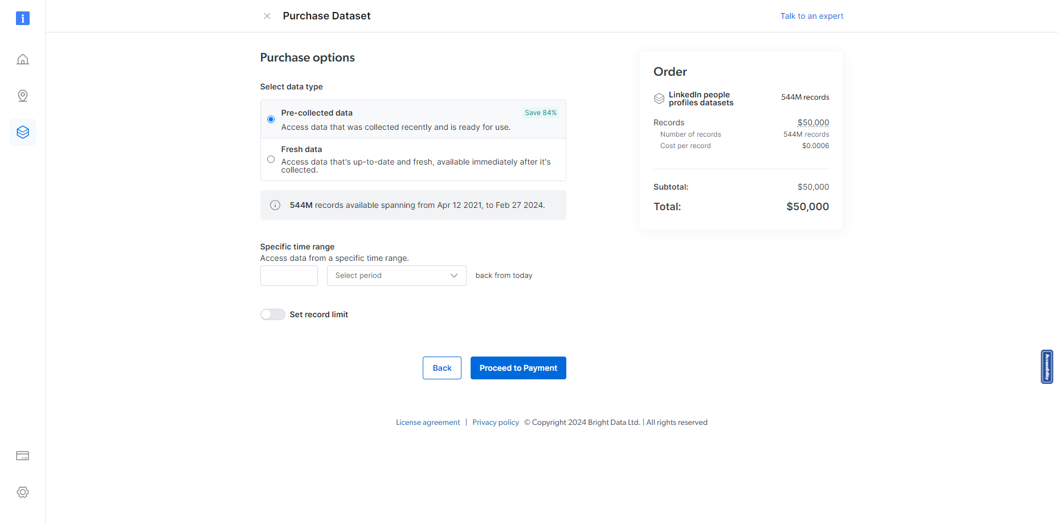Screen dimensions: 1058x524
Task: Click the info icon beside 544M records
Action: tap(275, 205)
